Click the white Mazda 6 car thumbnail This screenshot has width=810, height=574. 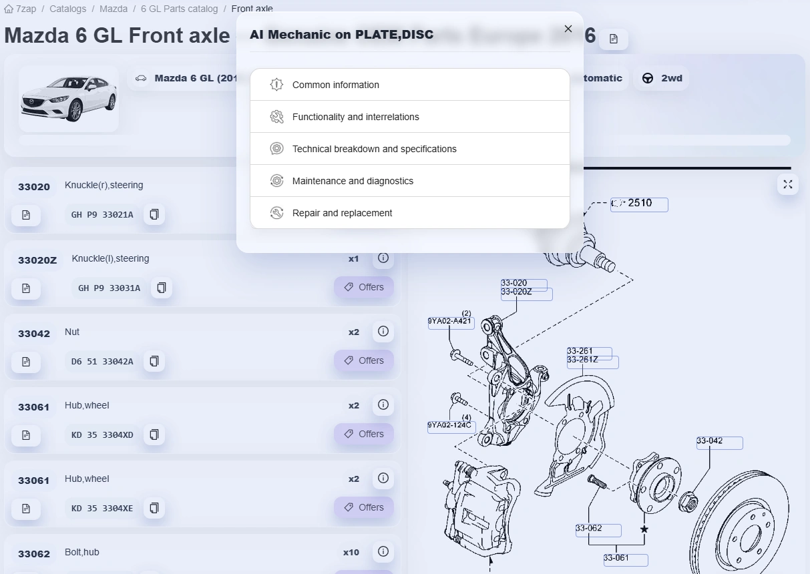69,99
